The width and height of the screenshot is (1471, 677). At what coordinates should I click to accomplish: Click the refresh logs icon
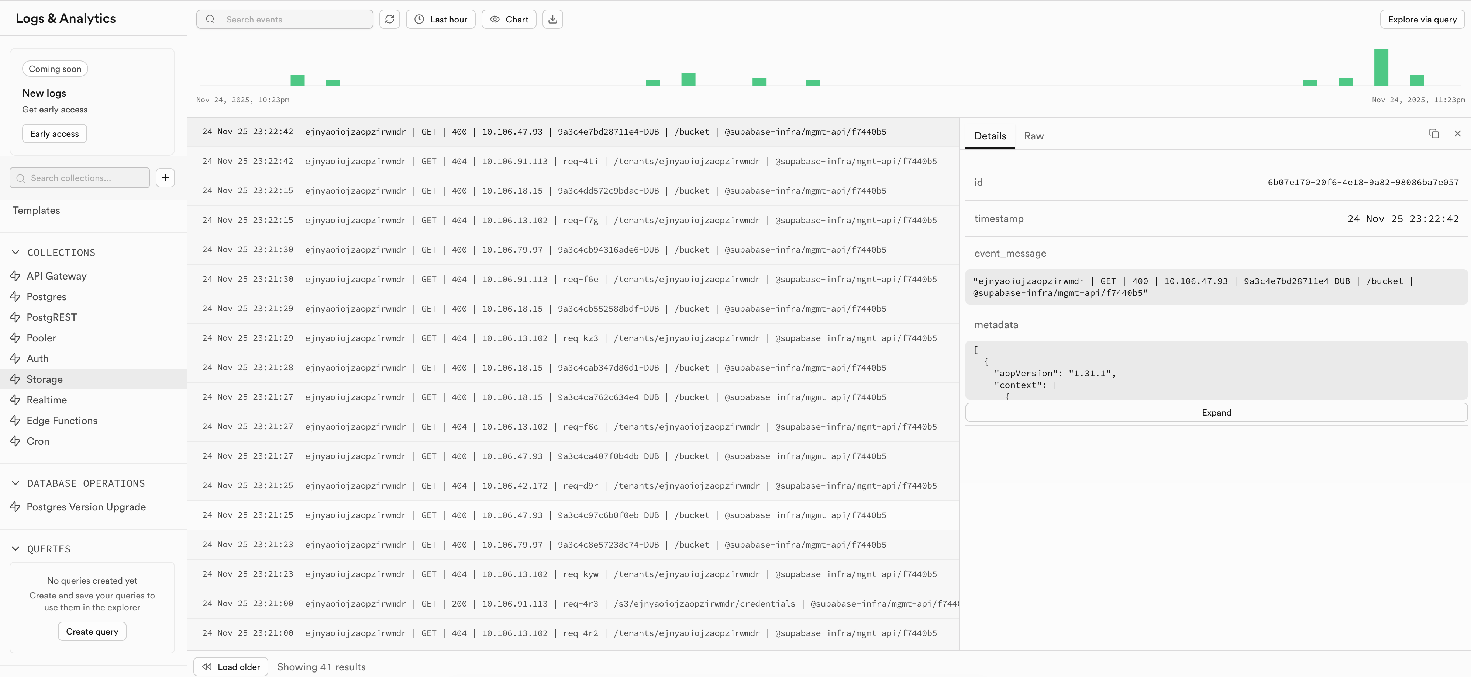click(389, 20)
